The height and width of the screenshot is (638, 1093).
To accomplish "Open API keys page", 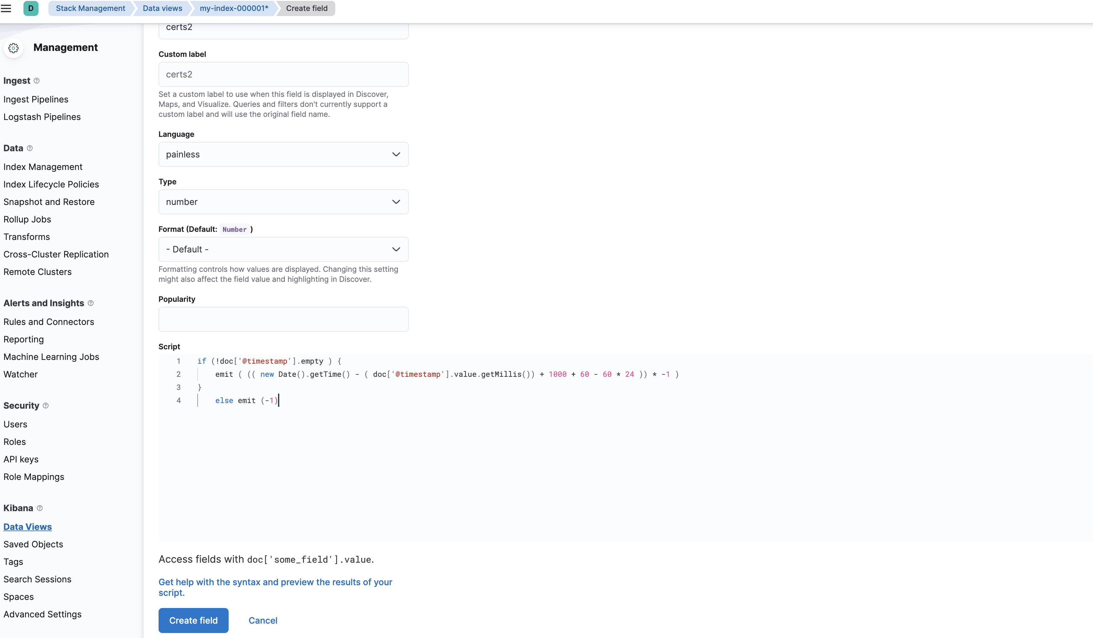I will 21,459.
